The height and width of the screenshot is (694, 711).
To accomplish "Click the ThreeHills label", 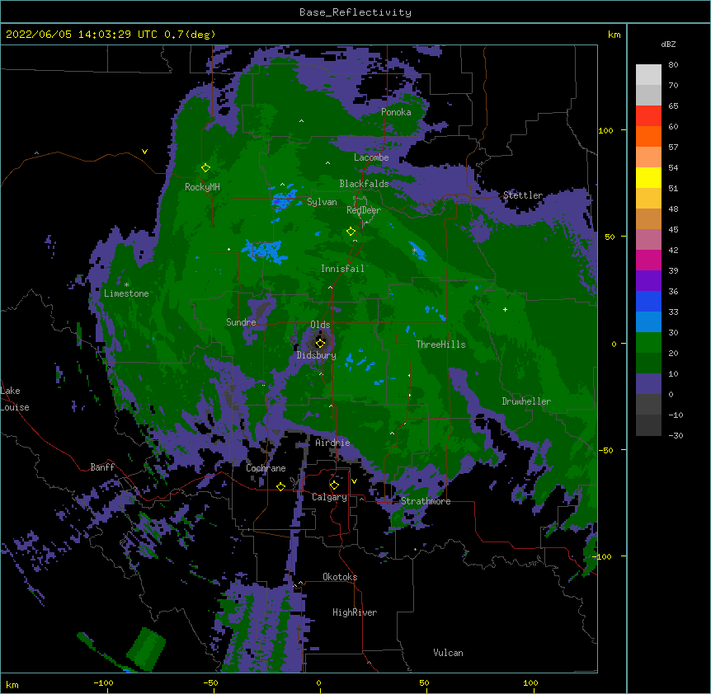I will point(440,345).
